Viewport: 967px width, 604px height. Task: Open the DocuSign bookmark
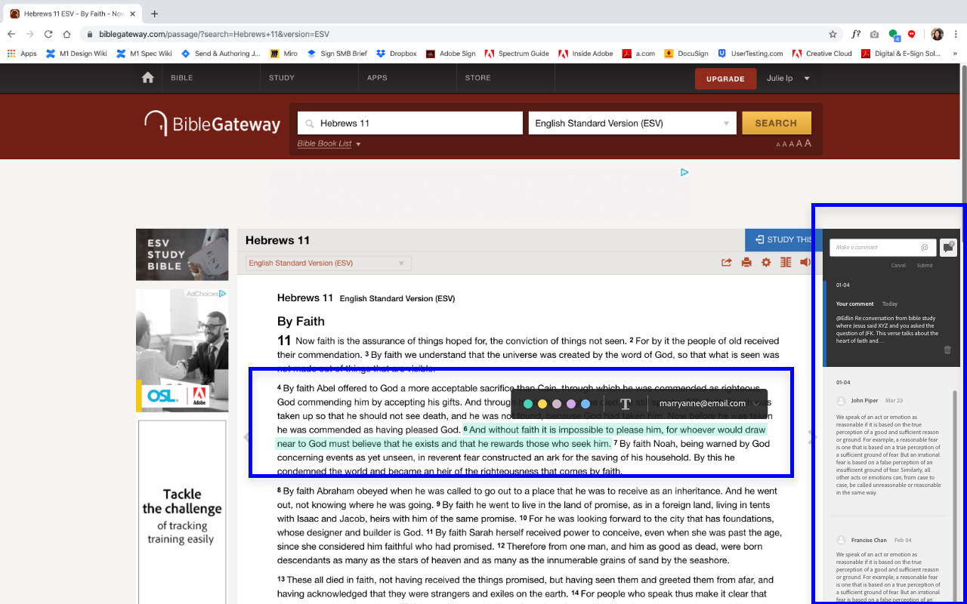click(687, 54)
